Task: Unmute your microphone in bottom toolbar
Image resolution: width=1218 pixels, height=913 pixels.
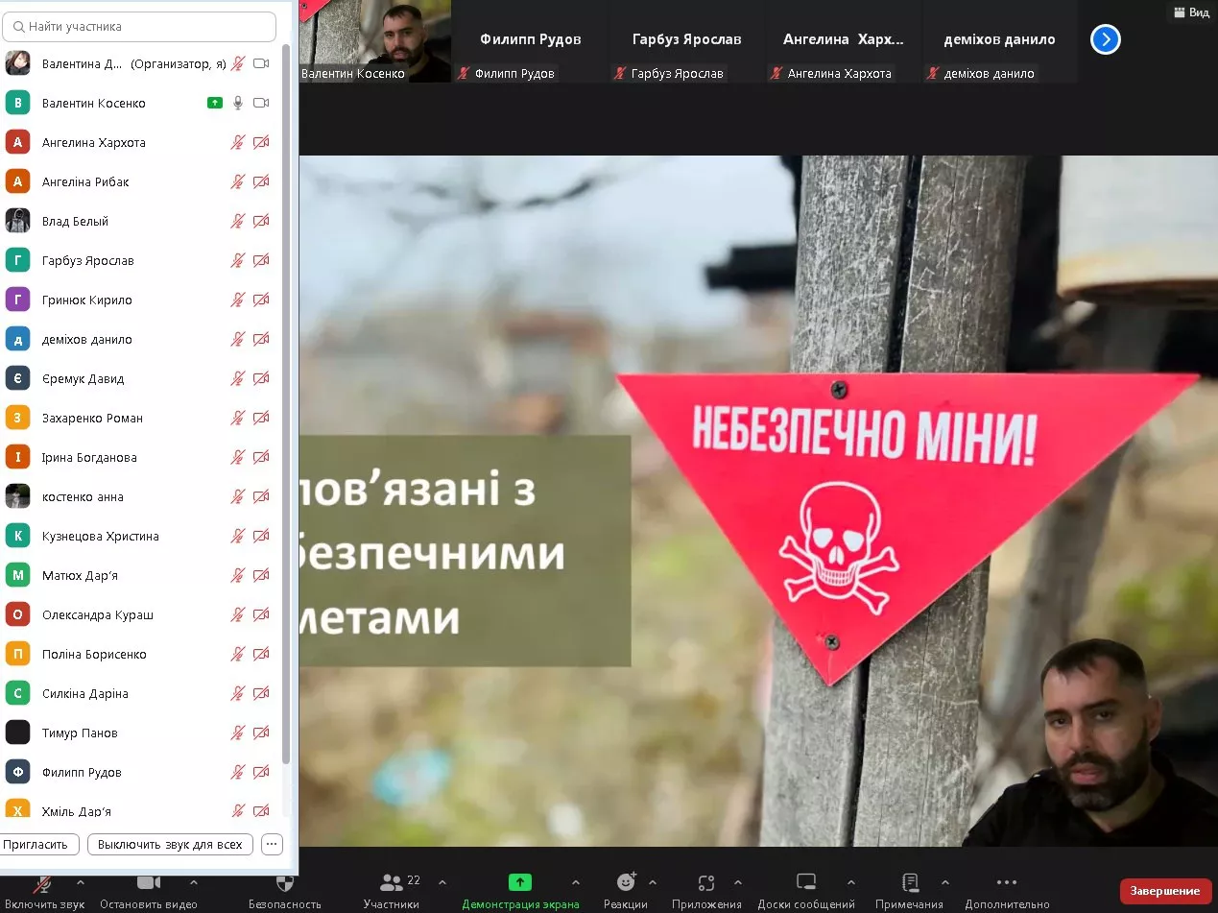Action: tap(43, 883)
